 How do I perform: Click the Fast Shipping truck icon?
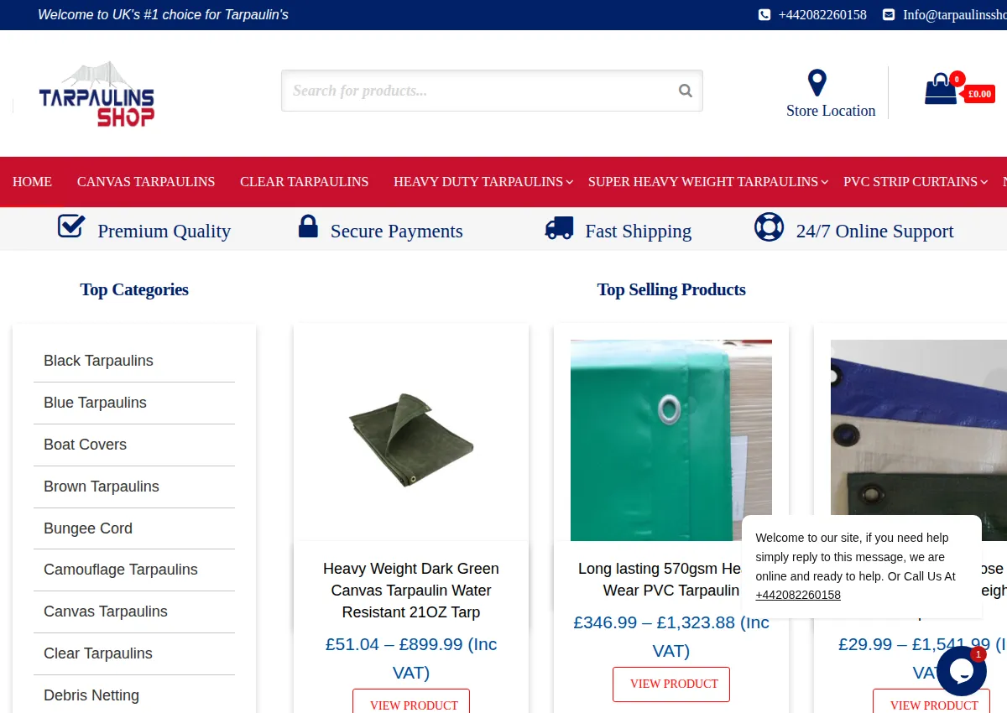559,227
